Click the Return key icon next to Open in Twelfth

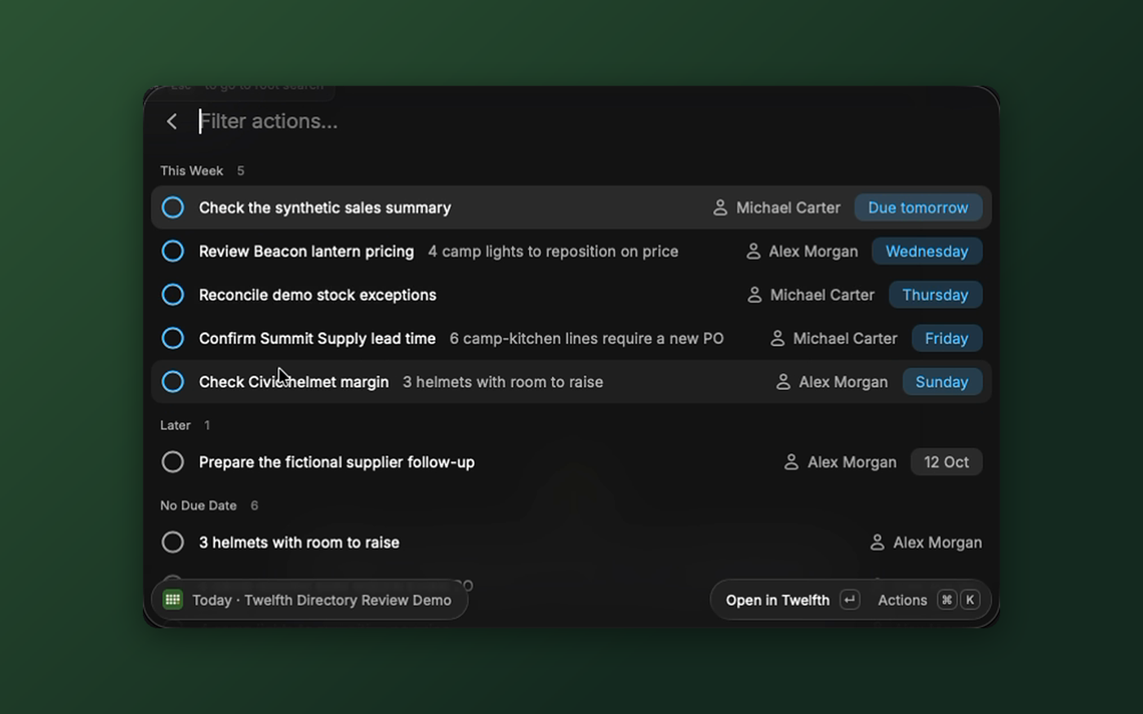coord(849,600)
